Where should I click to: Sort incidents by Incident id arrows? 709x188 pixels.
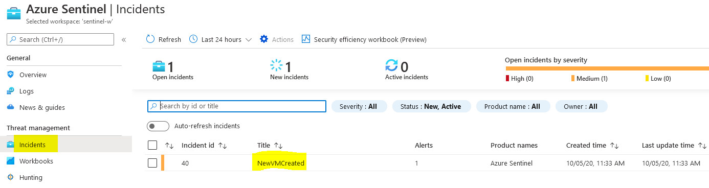tap(223, 146)
